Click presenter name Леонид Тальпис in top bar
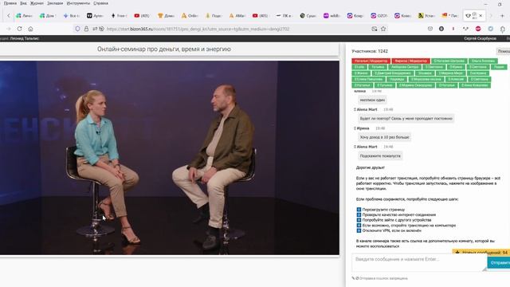This screenshot has width=510, height=287. point(25,38)
